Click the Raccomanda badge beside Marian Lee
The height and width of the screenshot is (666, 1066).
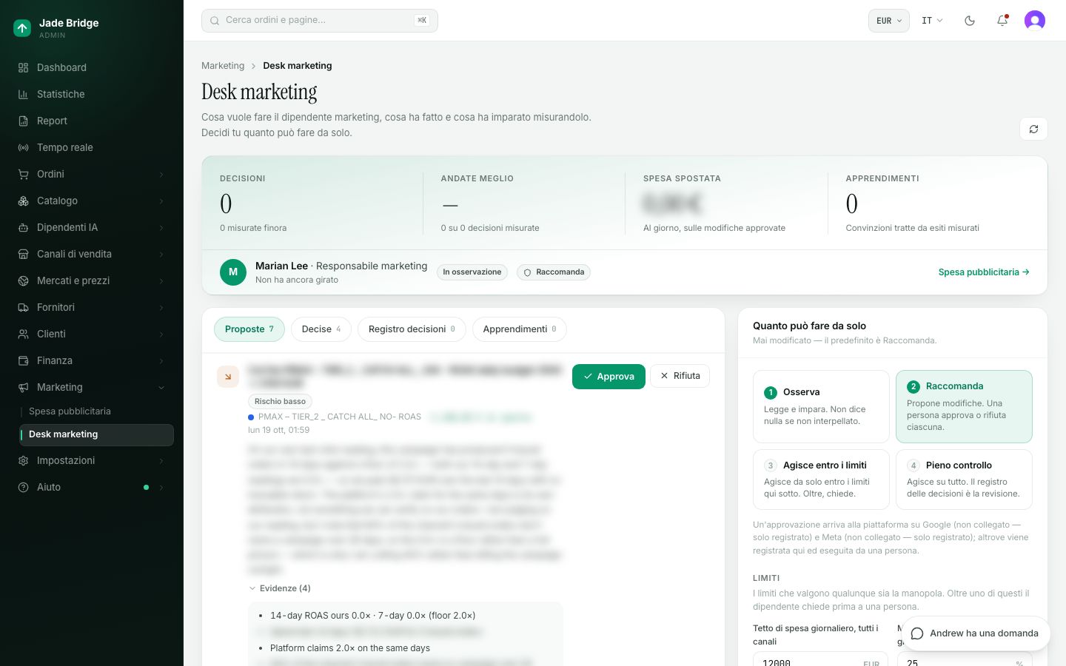tap(554, 272)
